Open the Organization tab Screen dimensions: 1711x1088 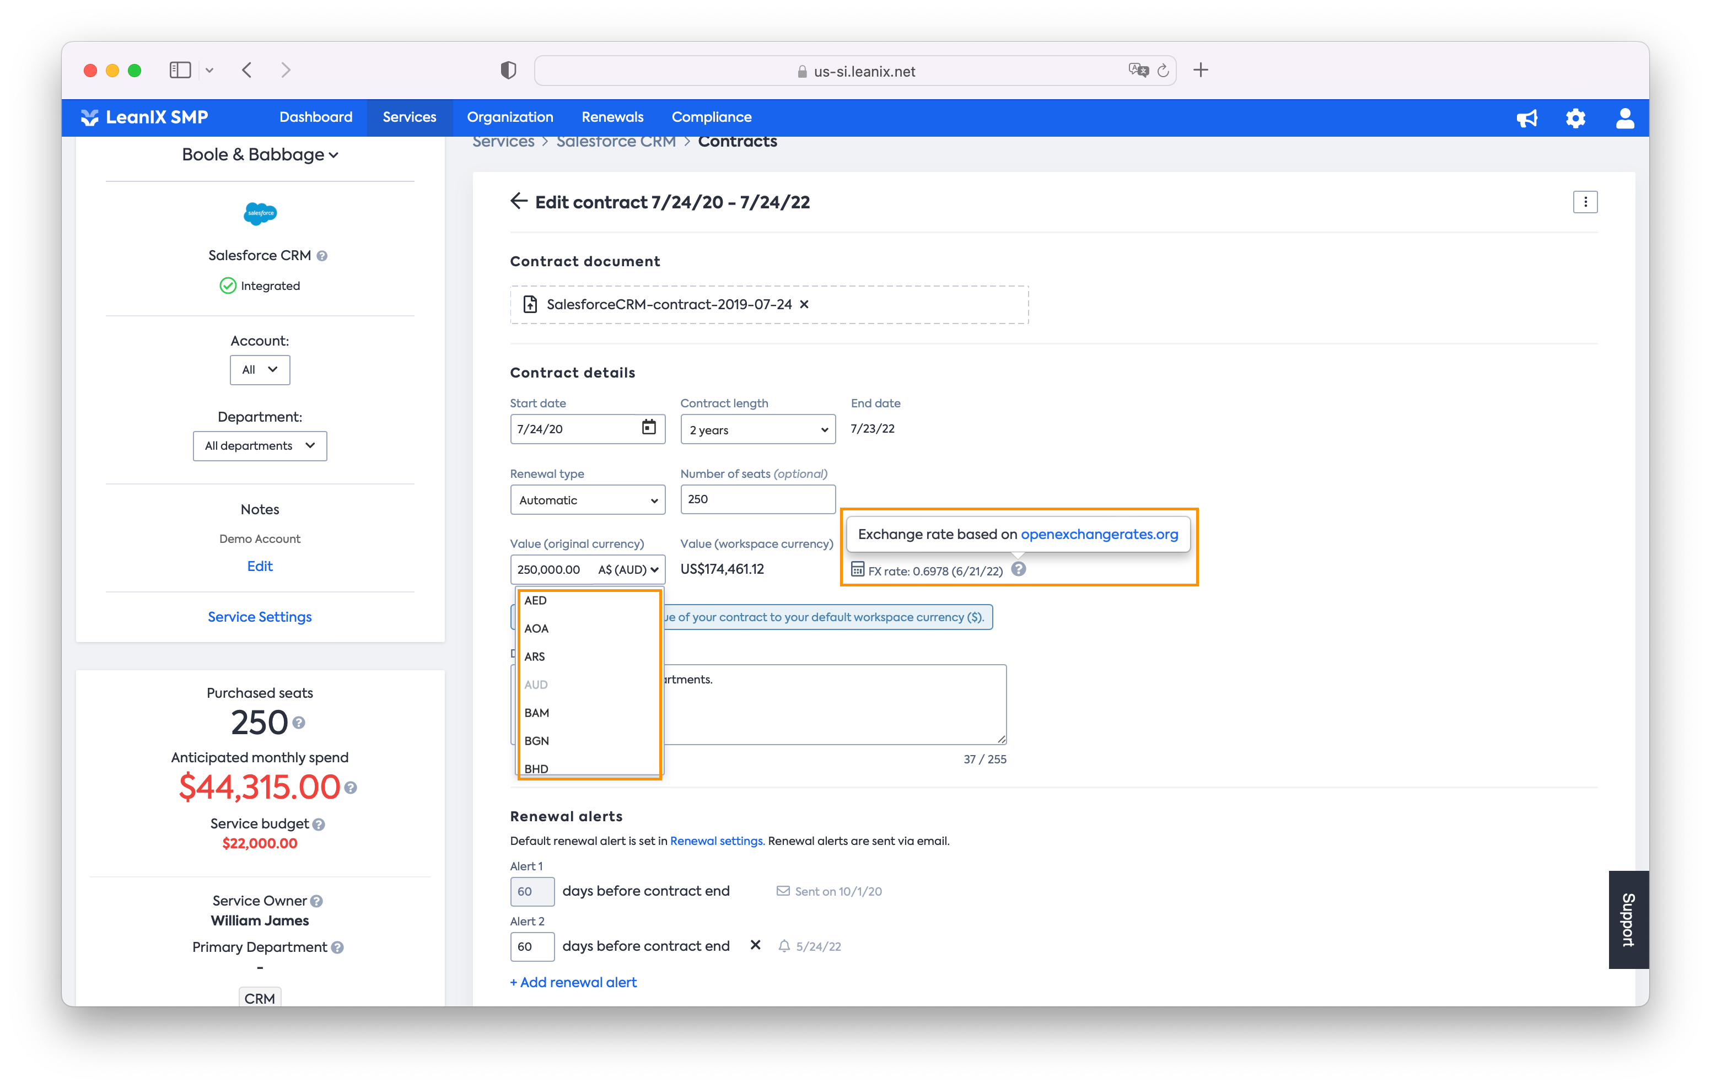pyautogui.click(x=509, y=117)
